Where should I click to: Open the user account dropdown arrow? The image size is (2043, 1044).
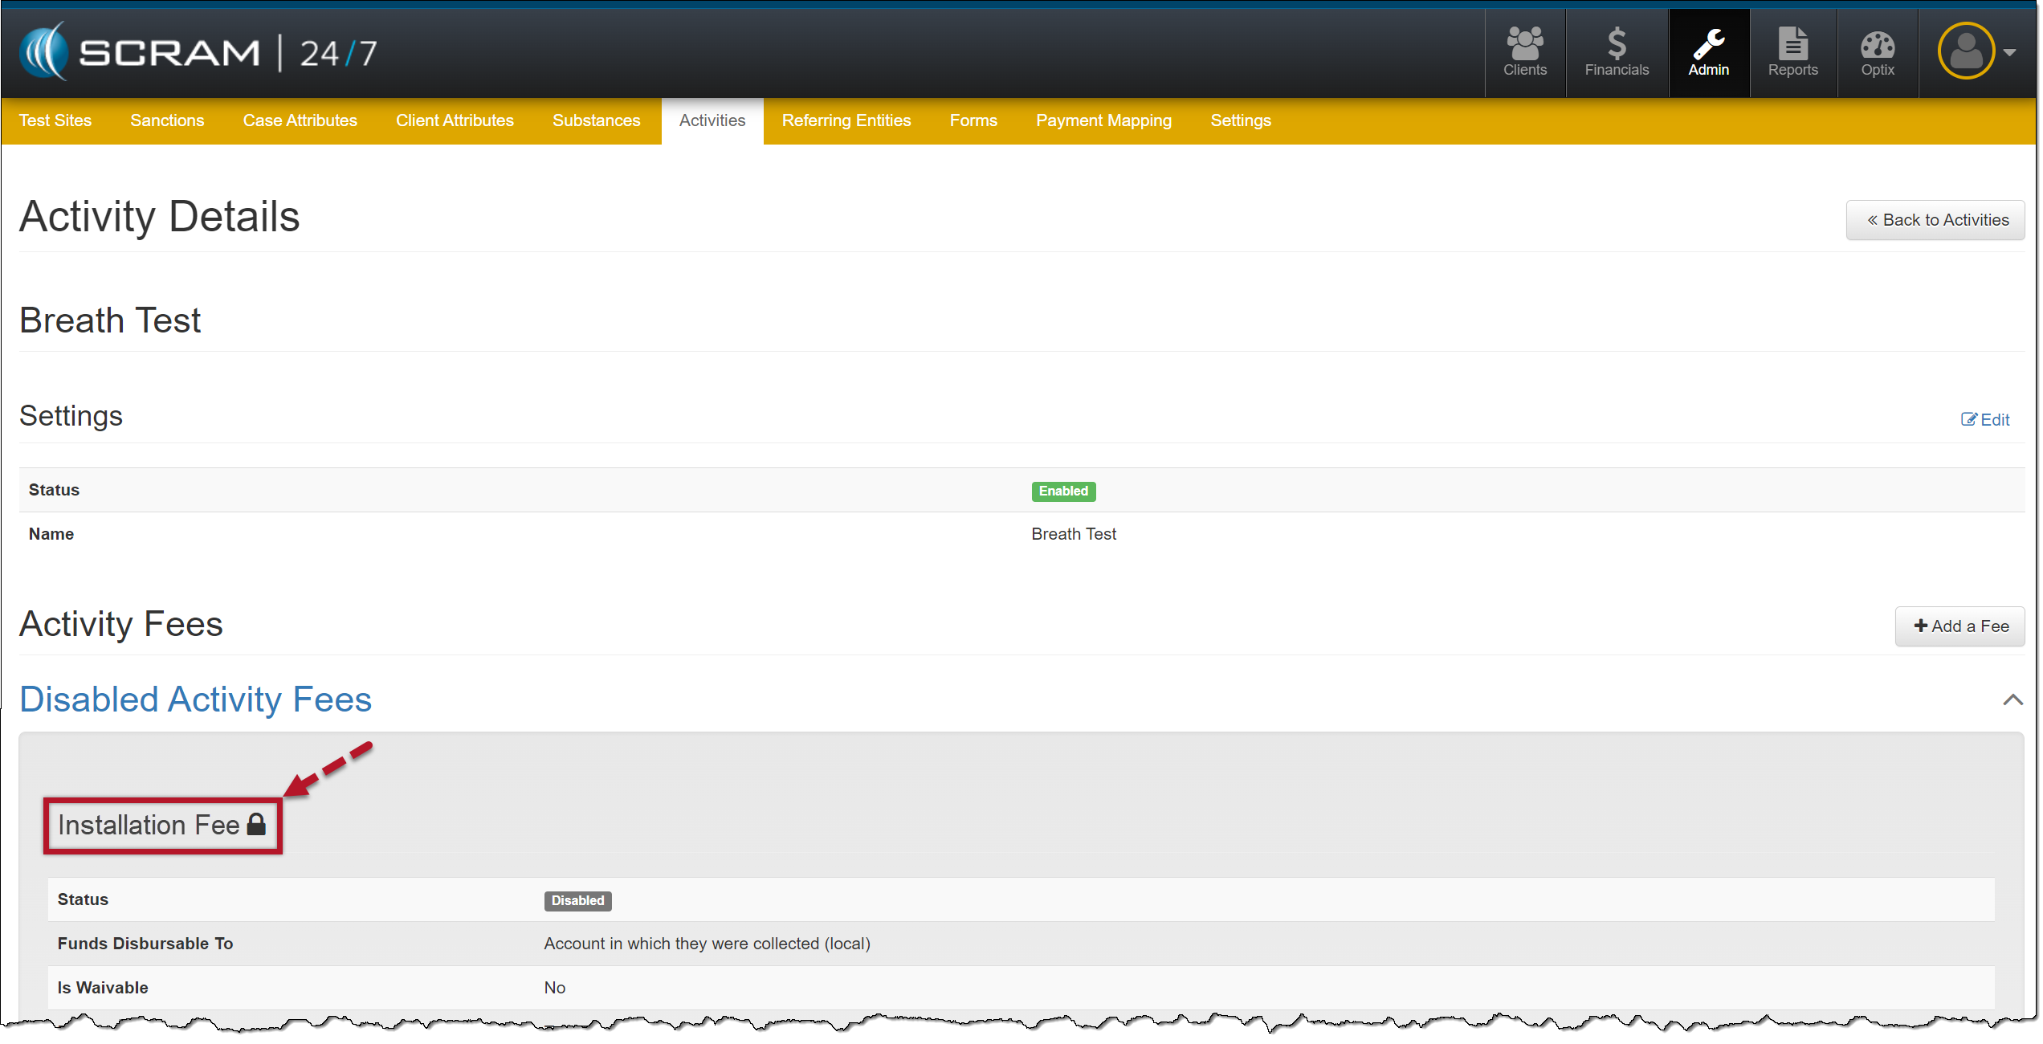click(x=2010, y=52)
